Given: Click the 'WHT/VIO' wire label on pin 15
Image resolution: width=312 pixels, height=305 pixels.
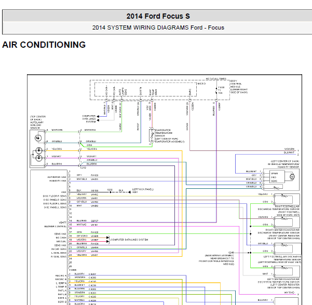Looking at the screenshot, I should (82, 225).
